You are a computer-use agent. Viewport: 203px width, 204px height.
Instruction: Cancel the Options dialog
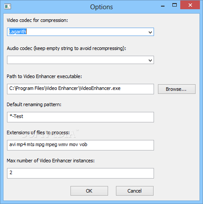coord(135,191)
